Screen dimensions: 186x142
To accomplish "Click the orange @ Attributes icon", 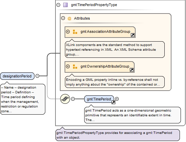I will point(69,18).
